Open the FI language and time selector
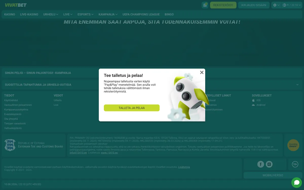 coord(292,5)
